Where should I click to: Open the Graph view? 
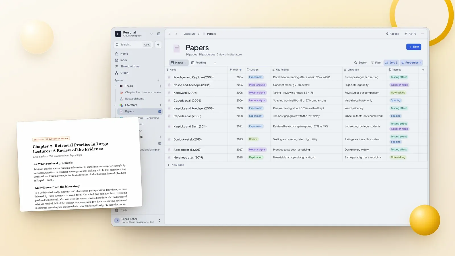(x=121, y=73)
